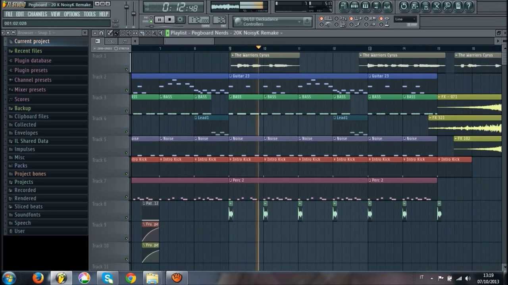
Task: Open the Playlist title dropdown arrow
Action: tap(281, 33)
